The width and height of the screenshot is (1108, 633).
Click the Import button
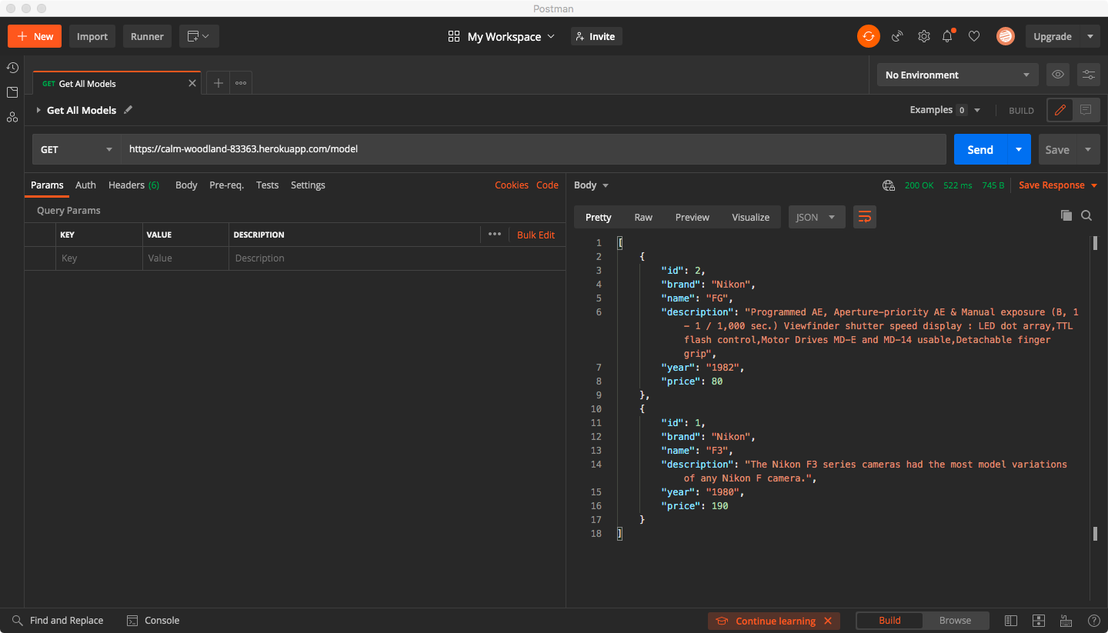92,36
